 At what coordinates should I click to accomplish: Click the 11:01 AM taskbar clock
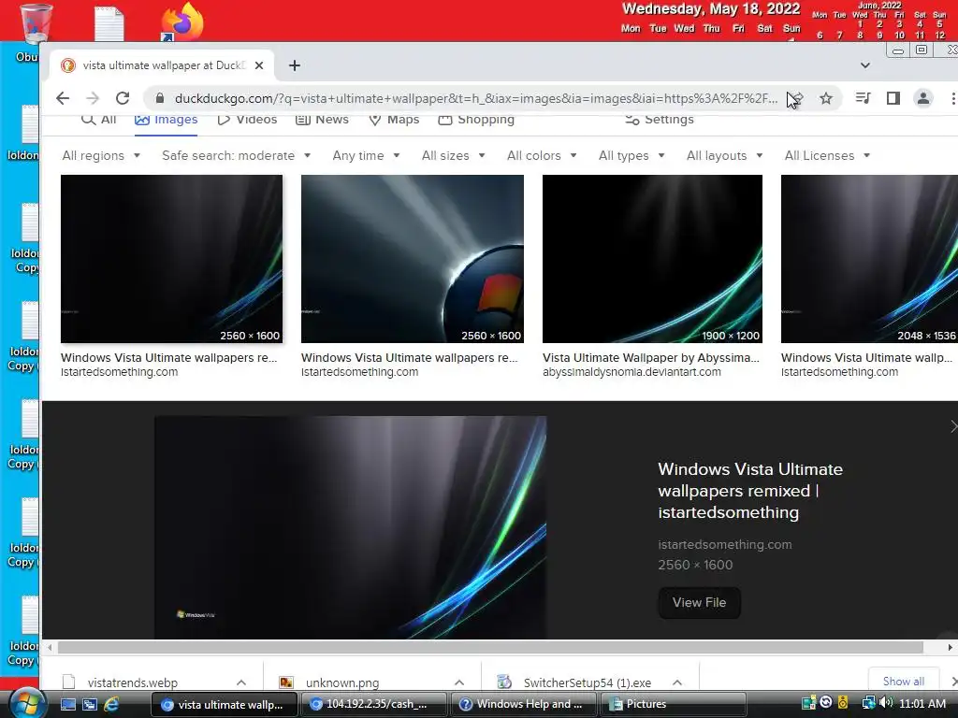(922, 703)
